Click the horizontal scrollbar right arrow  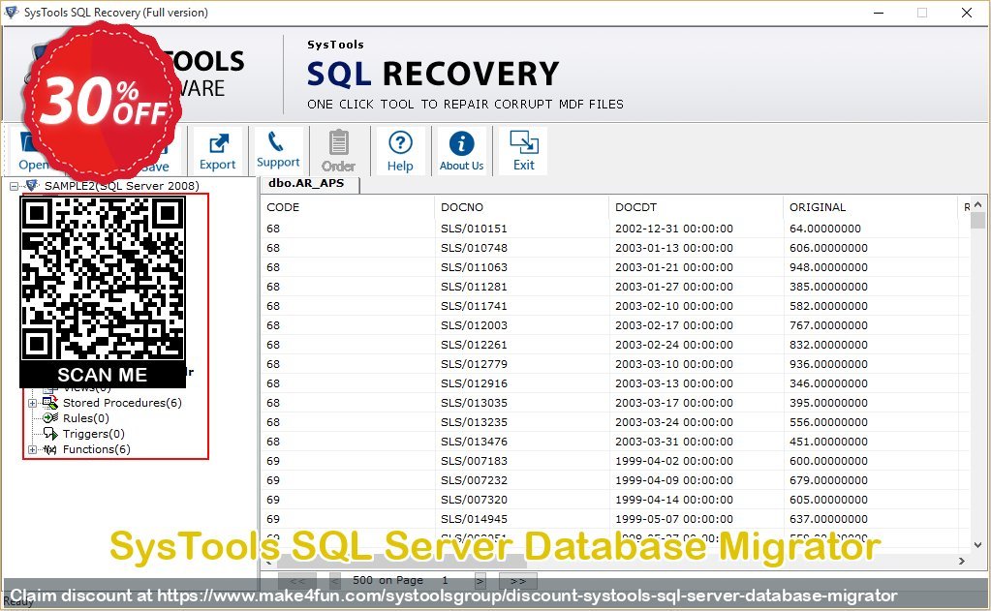click(x=962, y=561)
